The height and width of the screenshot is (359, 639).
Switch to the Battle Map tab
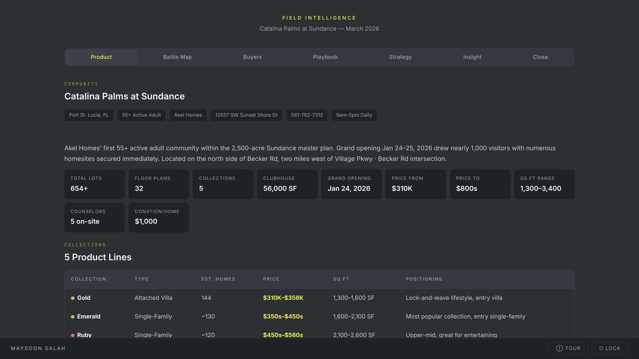tap(177, 57)
